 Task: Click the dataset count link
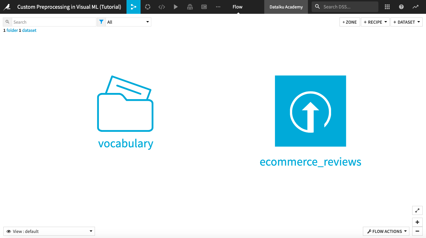tap(29, 30)
